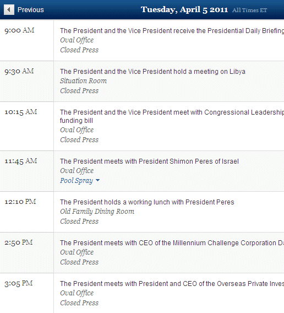Click the funding bill text line
The height and width of the screenshot is (313, 284).
(77, 121)
